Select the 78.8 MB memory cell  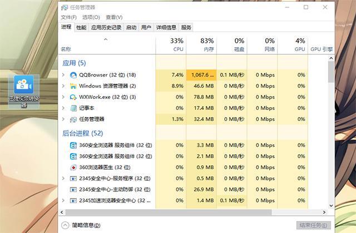pyautogui.click(x=201, y=97)
